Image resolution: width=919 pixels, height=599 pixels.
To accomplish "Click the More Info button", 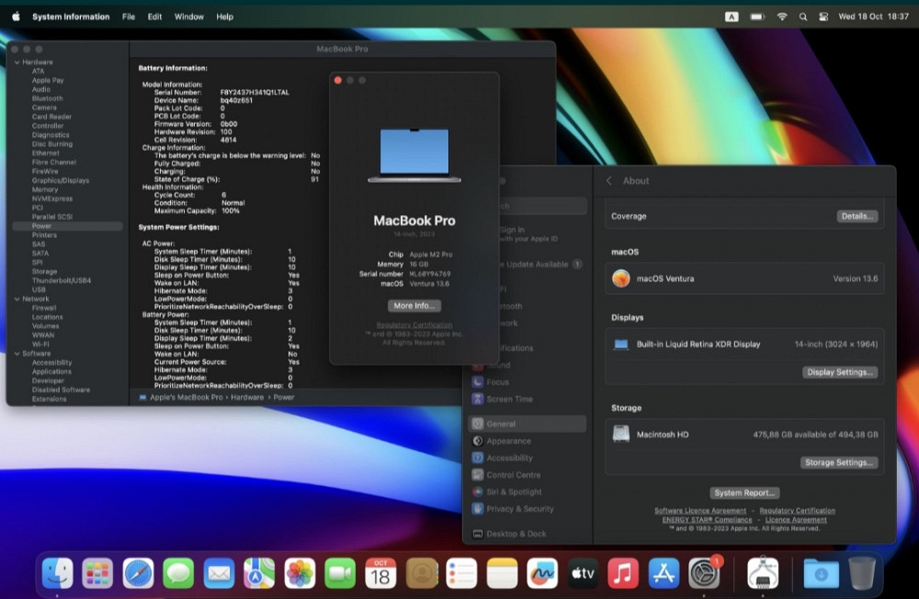I will coord(414,305).
